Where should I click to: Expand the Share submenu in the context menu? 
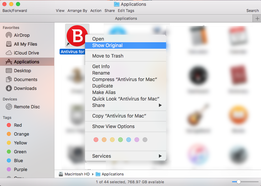(x=126, y=105)
